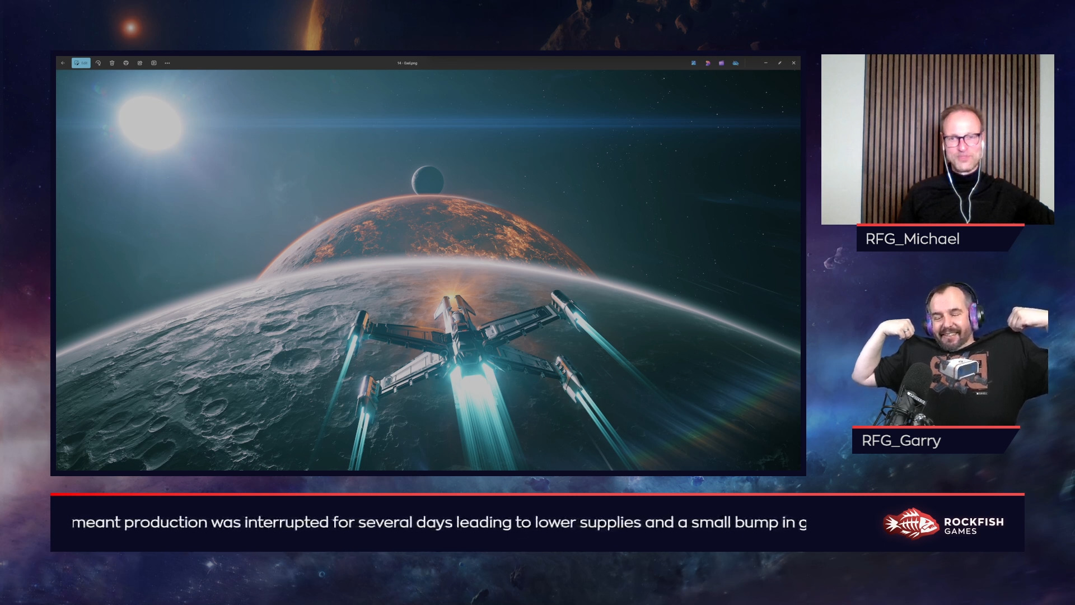Open the share icon in Photos toolbar
Image resolution: width=1075 pixels, height=605 pixels.
[140, 63]
